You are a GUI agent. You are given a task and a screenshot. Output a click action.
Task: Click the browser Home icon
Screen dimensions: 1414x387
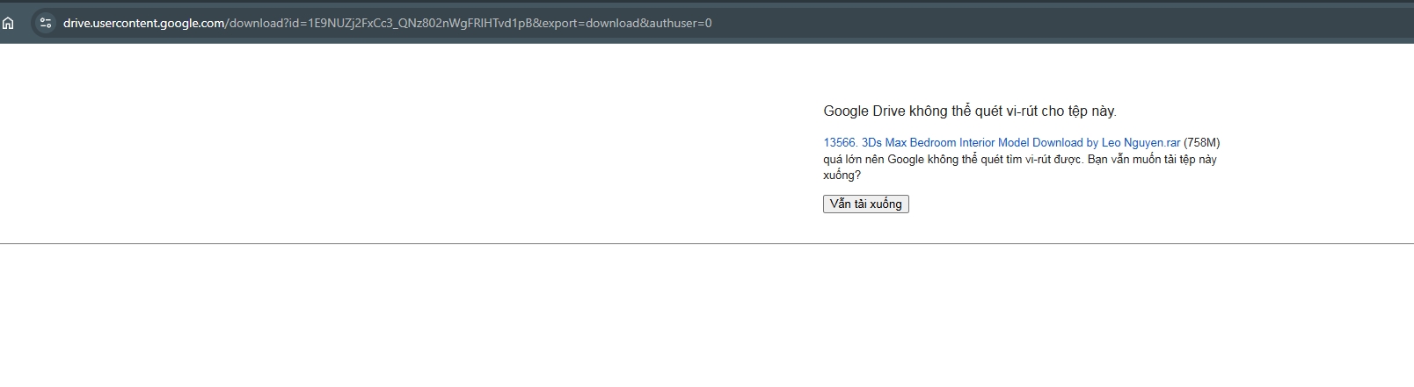[8, 23]
